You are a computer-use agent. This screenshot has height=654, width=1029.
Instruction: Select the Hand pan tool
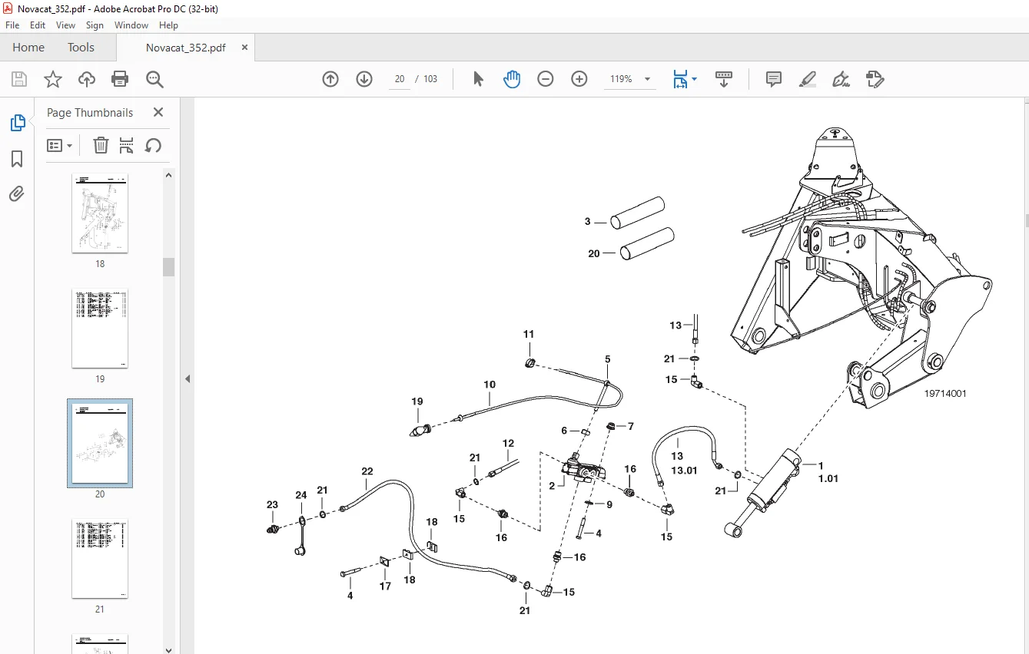click(x=512, y=79)
